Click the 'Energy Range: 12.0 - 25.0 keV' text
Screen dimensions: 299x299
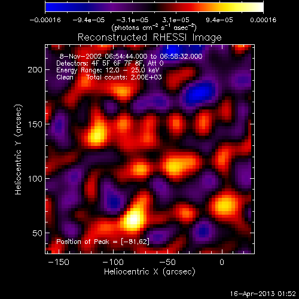coord(108,70)
